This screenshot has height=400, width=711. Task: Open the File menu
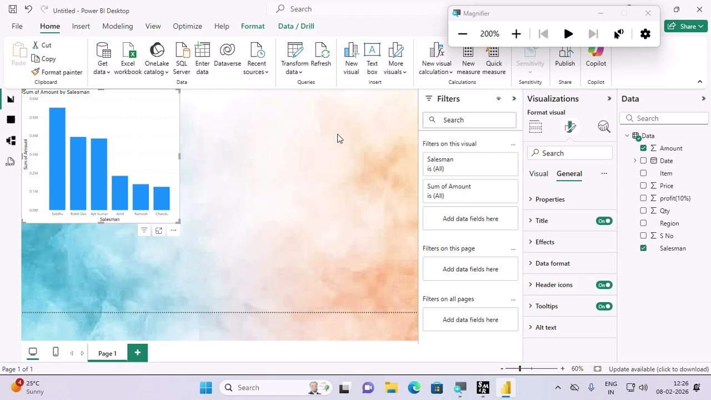pos(17,26)
